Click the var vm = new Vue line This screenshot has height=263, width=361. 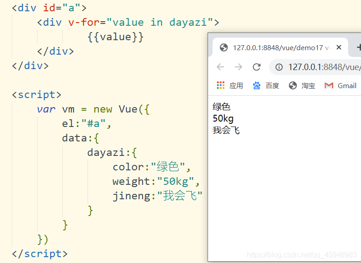[x=93, y=109]
